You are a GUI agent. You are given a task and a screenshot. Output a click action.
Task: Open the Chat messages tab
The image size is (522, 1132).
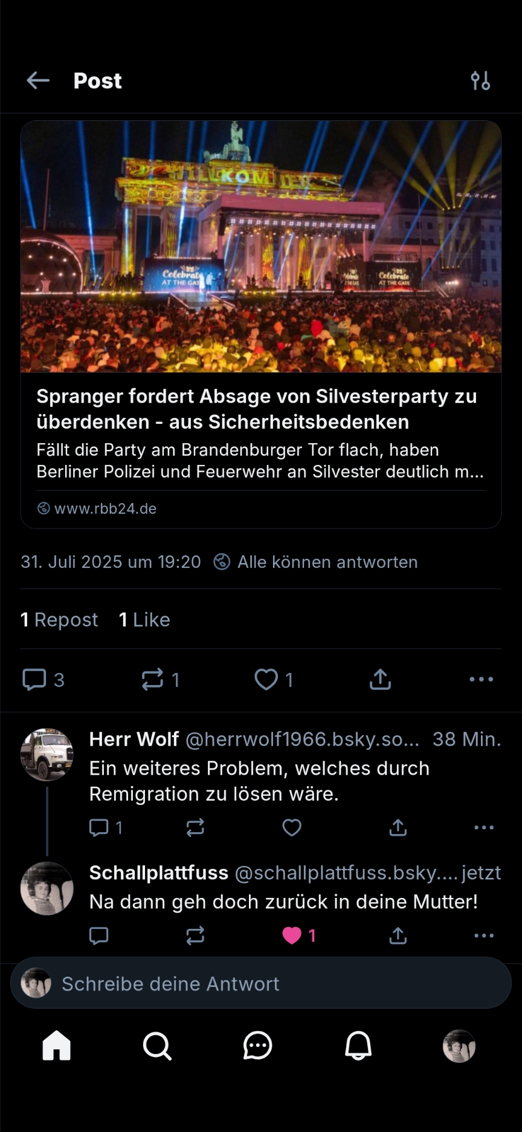258,1046
